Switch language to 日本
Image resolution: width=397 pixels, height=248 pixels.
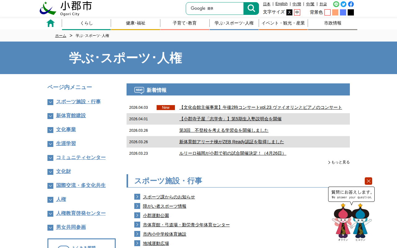267,4
